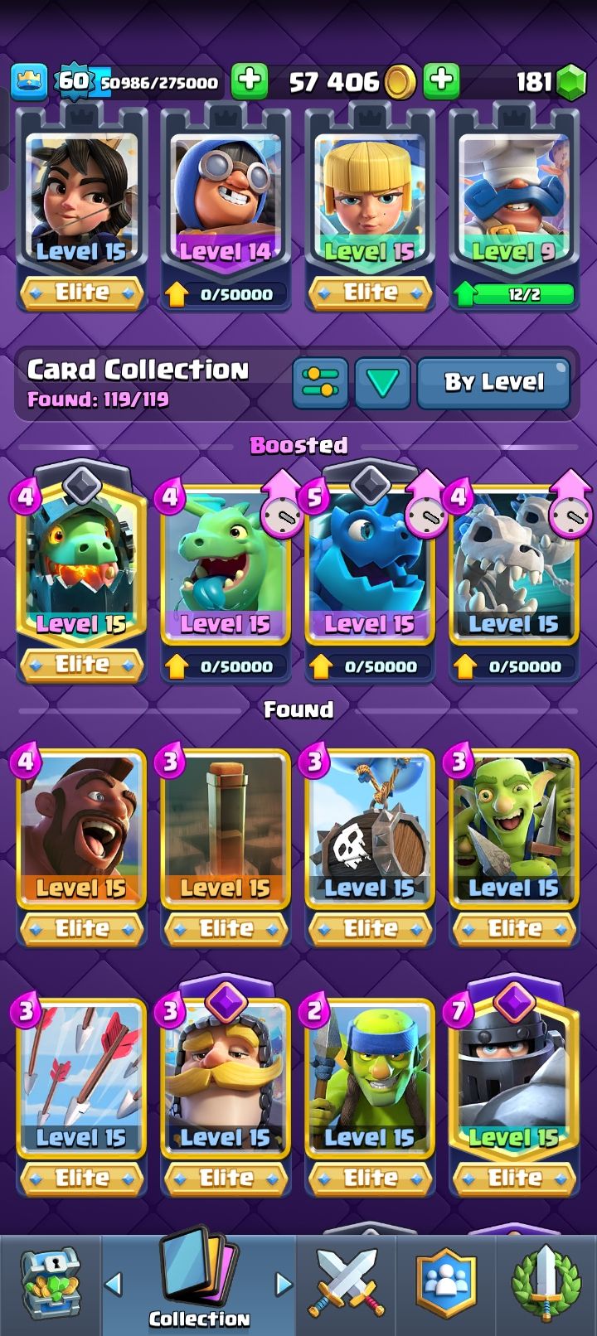
Task: Select the Goblin Barrel card
Action: coord(370,829)
